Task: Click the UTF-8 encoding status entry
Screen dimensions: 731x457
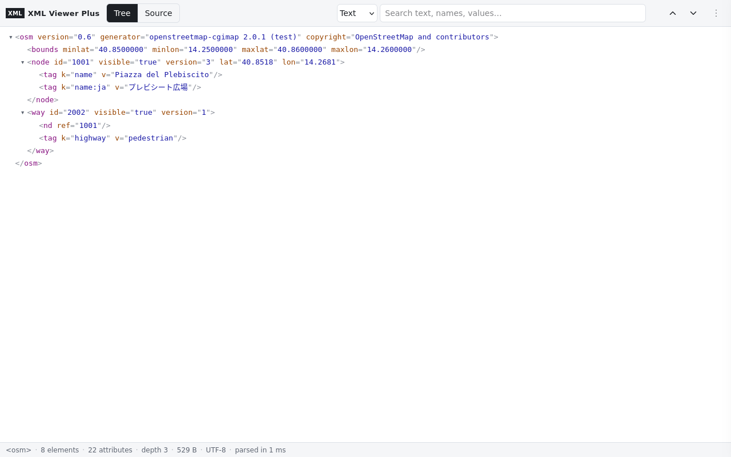Action: [x=216, y=450]
